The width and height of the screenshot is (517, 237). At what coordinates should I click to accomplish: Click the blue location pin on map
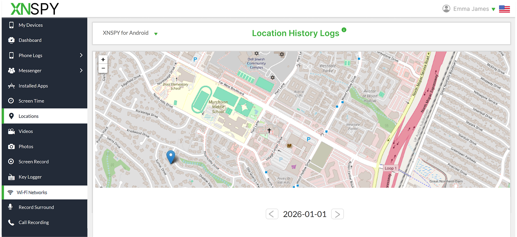coord(171,156)
